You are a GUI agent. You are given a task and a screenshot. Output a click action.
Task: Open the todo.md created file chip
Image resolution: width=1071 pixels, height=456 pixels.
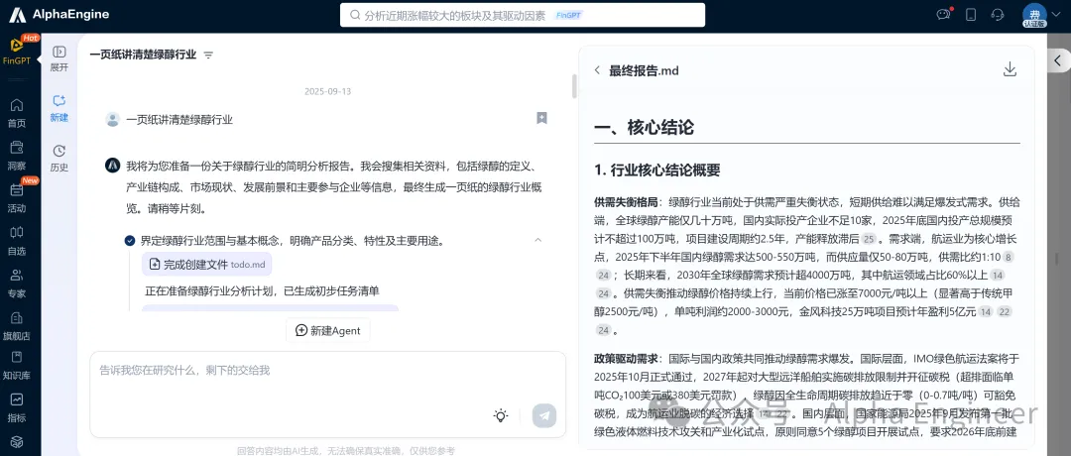click(x=206, y=265)
